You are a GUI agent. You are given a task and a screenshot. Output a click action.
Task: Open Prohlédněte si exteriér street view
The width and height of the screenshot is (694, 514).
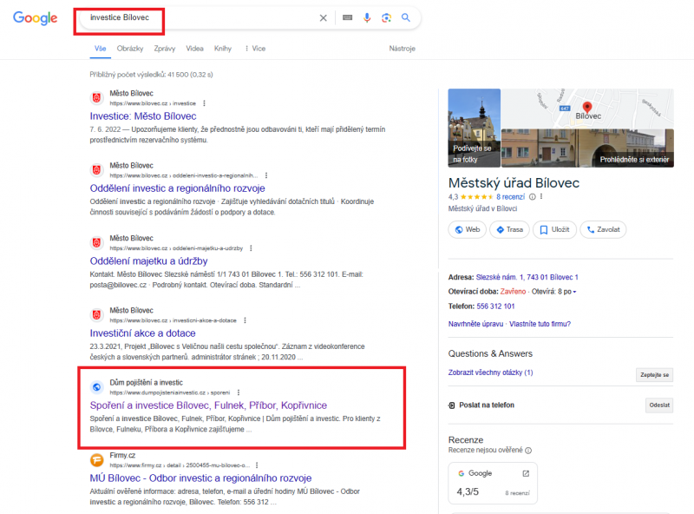[x=587, y=148]
